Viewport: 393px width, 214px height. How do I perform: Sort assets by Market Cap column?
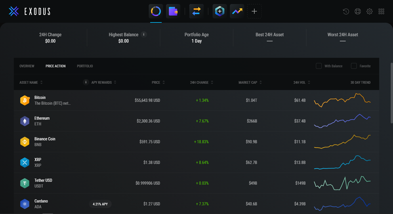(248, 83)
